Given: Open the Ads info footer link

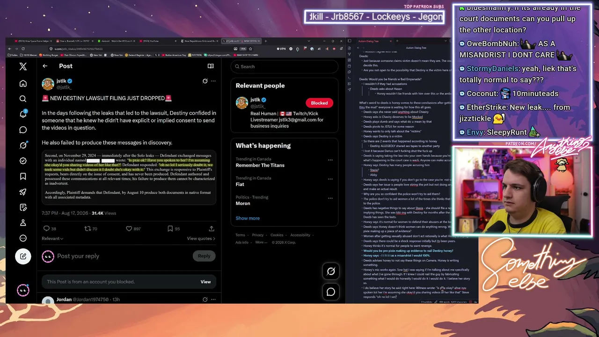Looking at the screenshot, I should [x=242, y=242].
